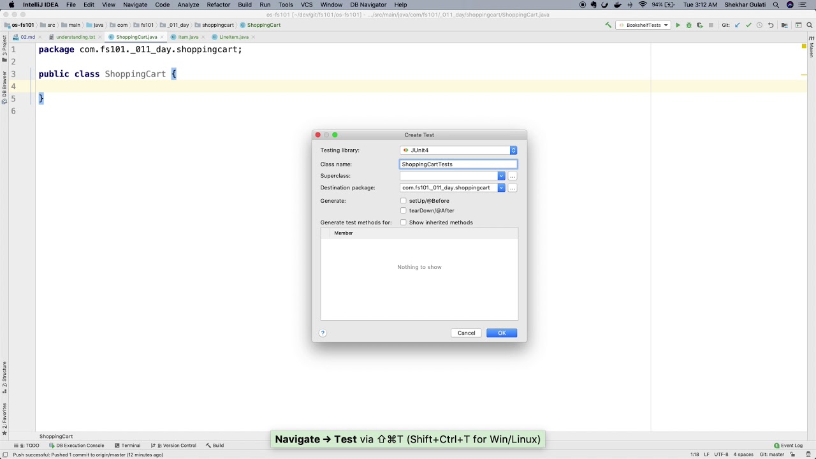The height and width of the screenshot is (459, 816).
Task: Open the Project Structure icon
Action: (x=784, y=25)
